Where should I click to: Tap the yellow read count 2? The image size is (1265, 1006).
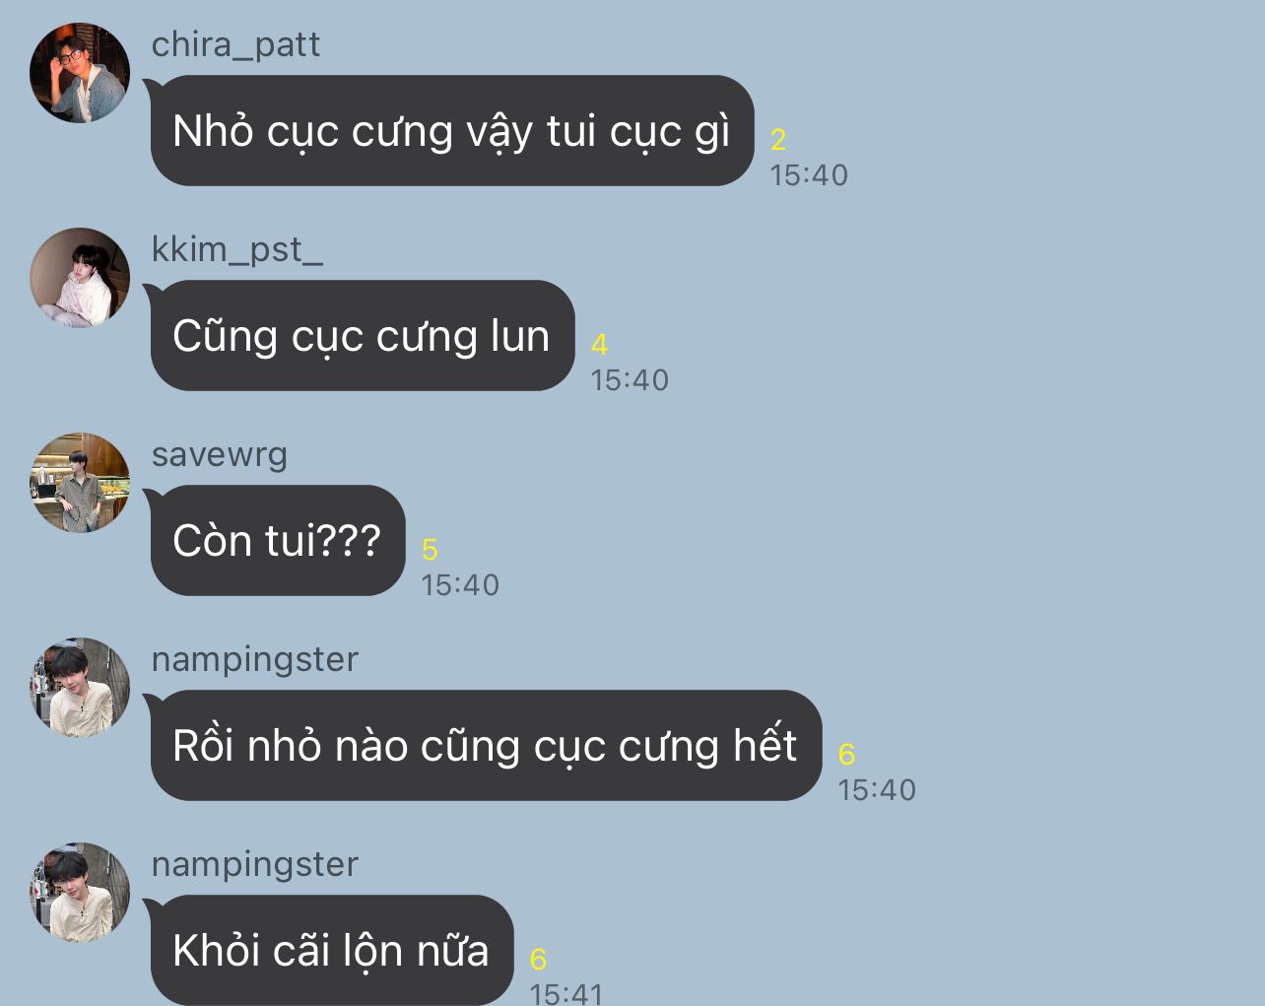coord(778,140)
